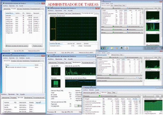
Task: Open the Vistas dropdown in the memory Resource Monitor
Action: (x=162, y=96)
